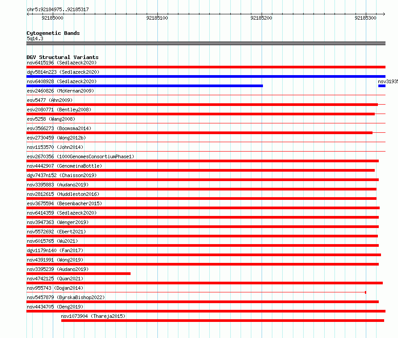
Task: Click the esv3675594 (Besenbacher2015) label
Action: coord(64,203)
